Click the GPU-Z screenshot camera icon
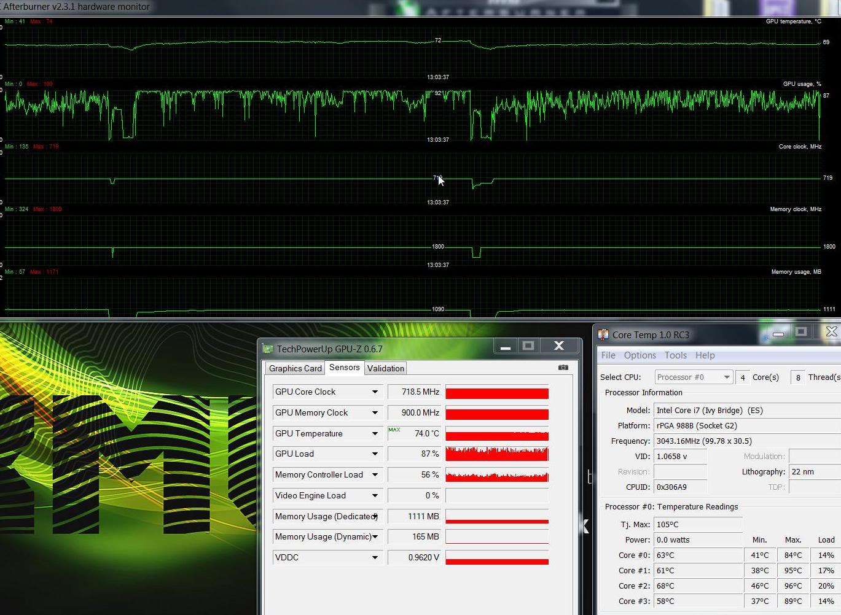Viewport: 841px width, 615px height. click(x=563, y=368)
